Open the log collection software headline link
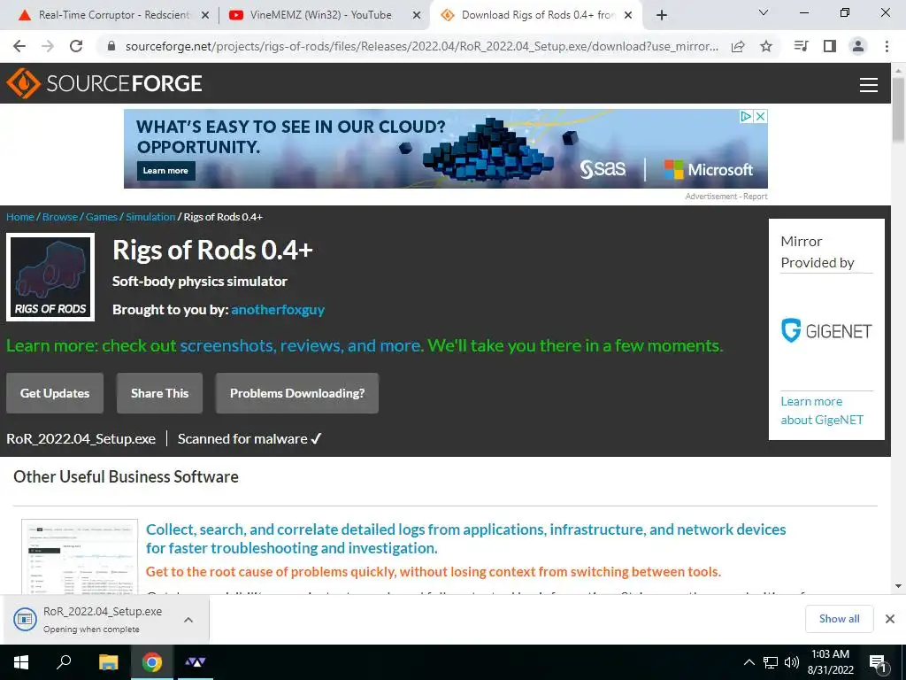The width and height of the screenshot is (906, 680). coord(465,539)
